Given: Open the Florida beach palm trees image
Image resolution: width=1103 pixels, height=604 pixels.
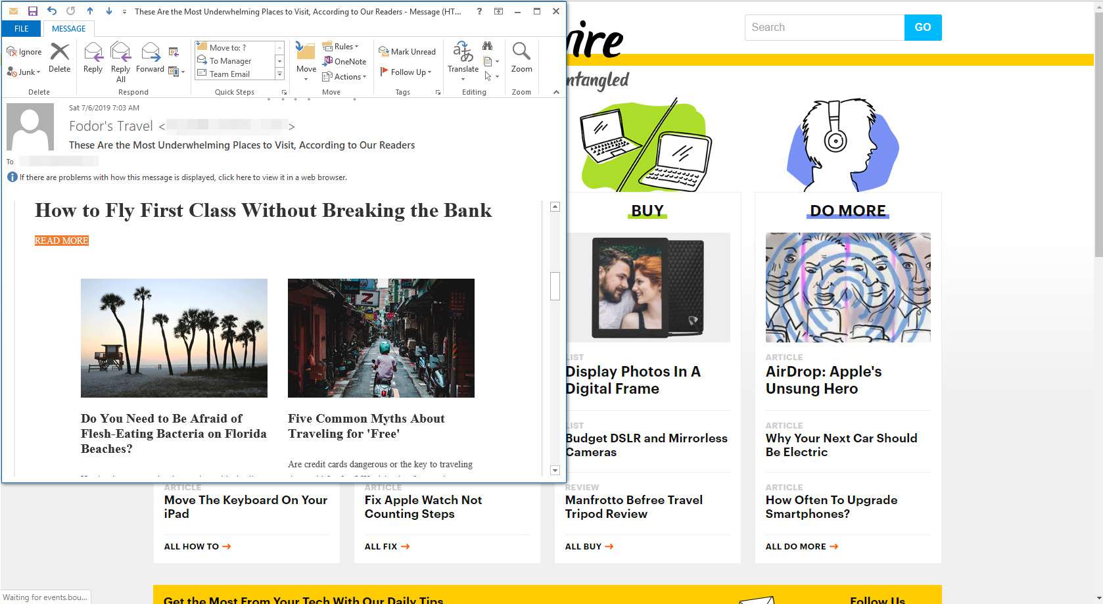Looking at the screenshot, I should click(x=174, y=338).
